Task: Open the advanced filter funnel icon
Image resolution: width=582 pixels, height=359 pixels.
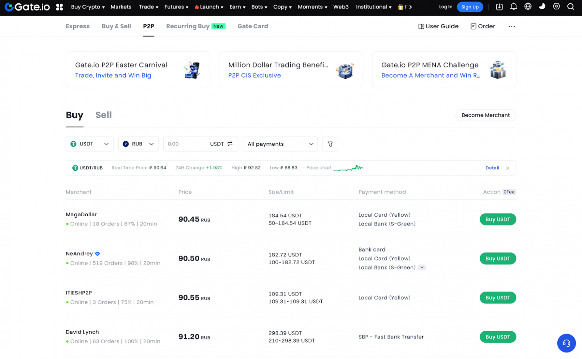Action: tap(330, 144)
